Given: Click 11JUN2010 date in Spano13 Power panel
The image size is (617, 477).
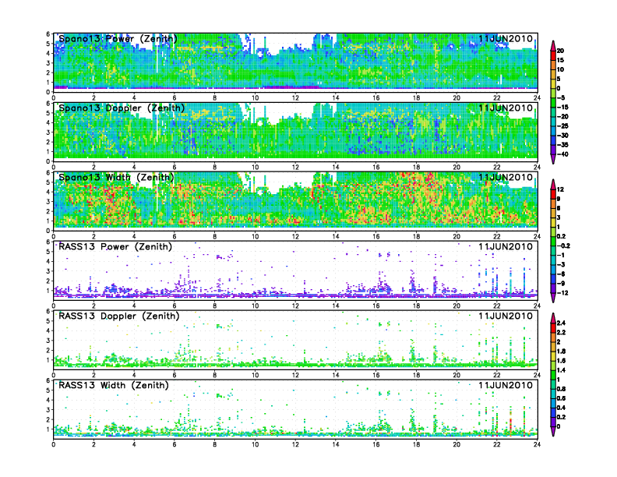Looking at the screenshot, I should pyautogui.click(x=506, y=38).
